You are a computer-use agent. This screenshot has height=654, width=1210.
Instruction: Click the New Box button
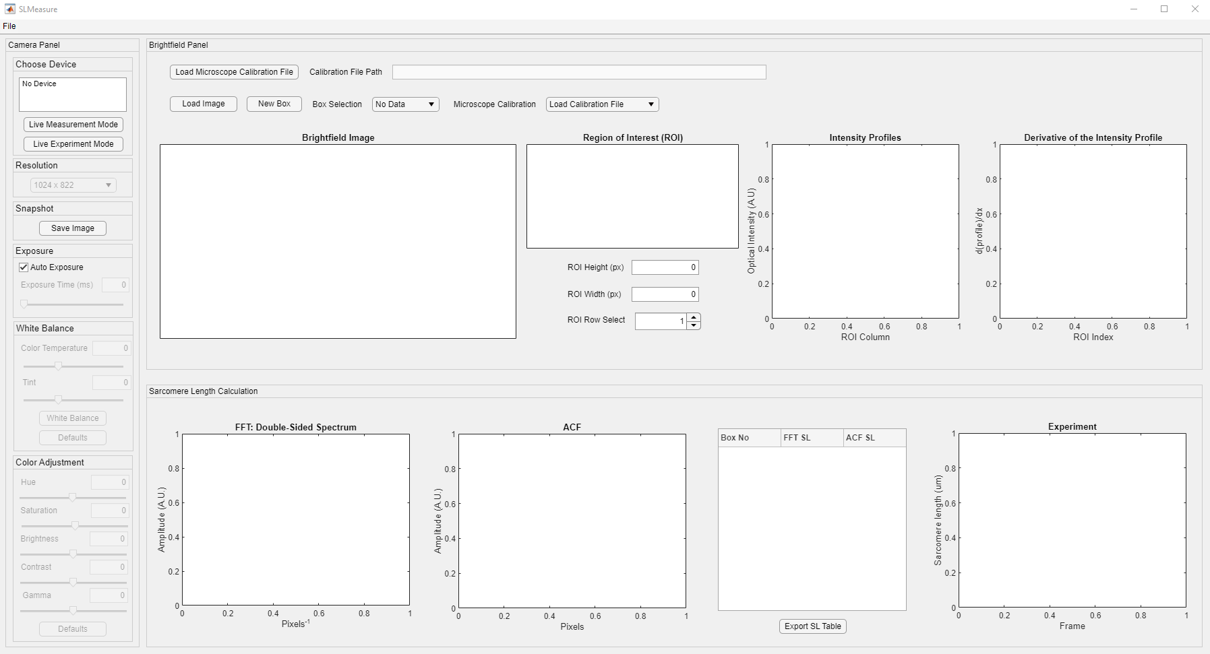274,104
